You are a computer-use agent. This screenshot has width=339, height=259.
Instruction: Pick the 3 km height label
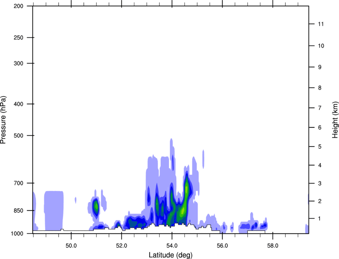[x=320, y=183]
